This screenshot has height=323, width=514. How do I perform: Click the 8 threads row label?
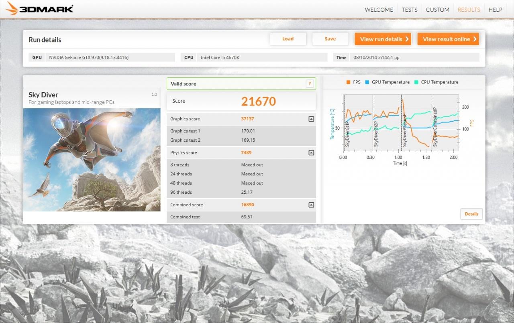[x=180, y=165]
